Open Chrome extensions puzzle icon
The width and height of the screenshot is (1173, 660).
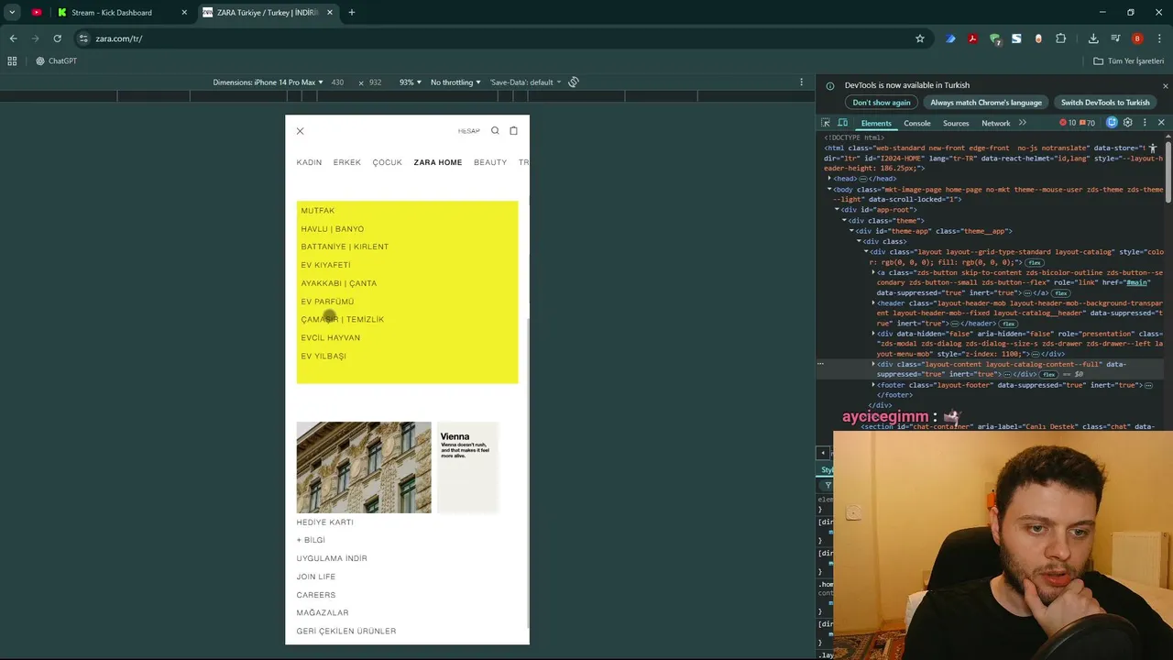tap(1060, 38)
